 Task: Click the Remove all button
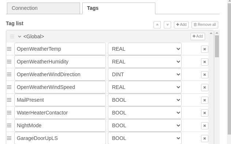[x=205, y=25]
